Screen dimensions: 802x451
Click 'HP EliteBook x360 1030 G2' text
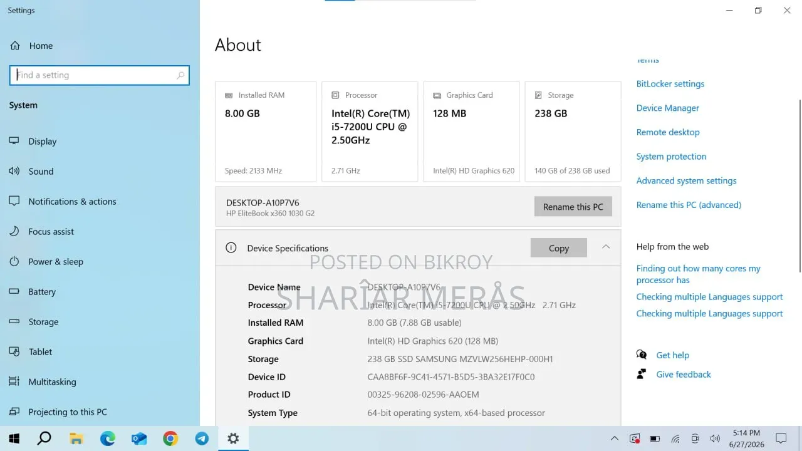click(270, 214)
